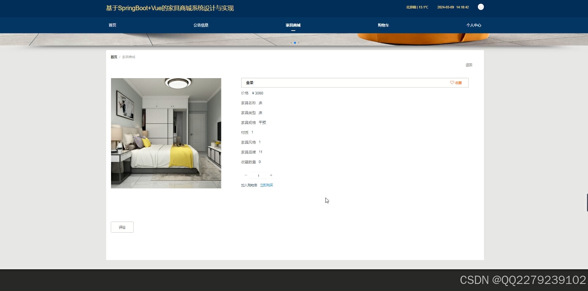The height and width of the screenshot is (291, 588).
Task: Open the 首页 menu item
Action: coord(112,25)
